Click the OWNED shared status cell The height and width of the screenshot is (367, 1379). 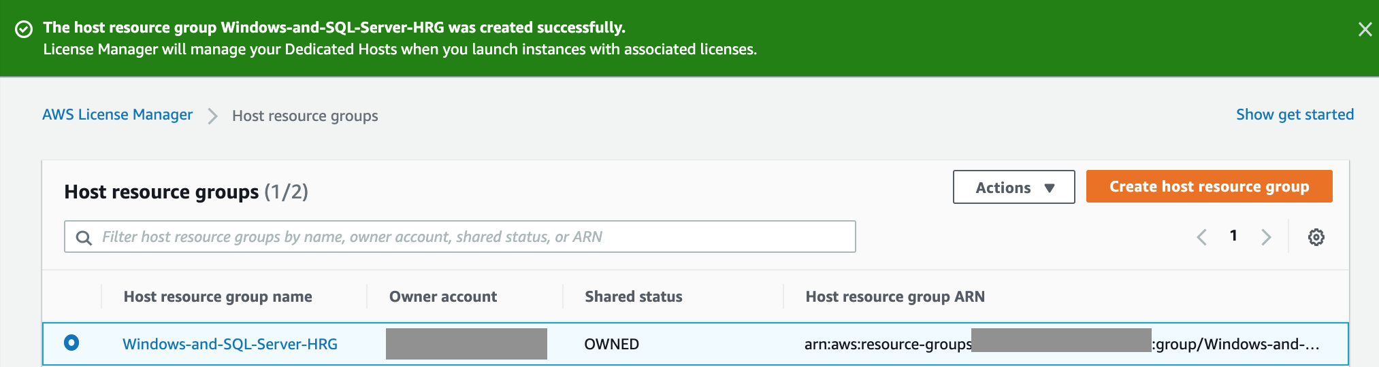pyautogui.click(x=611, y=344)
